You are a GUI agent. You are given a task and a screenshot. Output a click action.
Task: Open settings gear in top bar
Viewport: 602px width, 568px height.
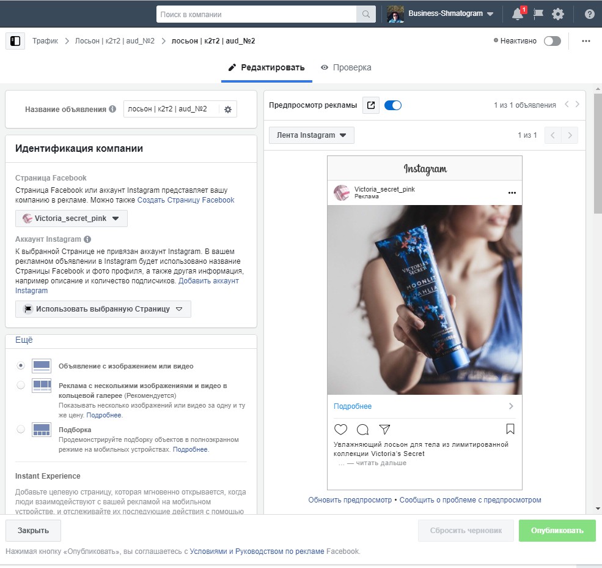(x=558, y=14)
